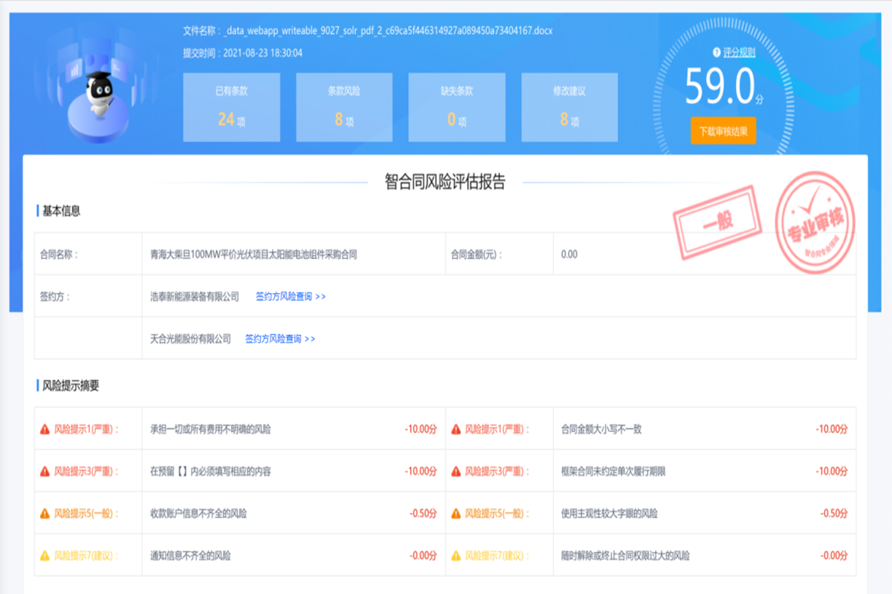892x594 pixels.
Task: Click orange warning icon for 收款账户信息不齐全的风险
Action: point(45,514)
